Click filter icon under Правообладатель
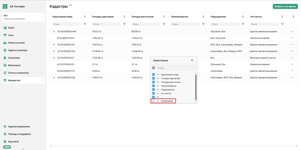This screenshot has height=150, width=301. coord(203,24)
